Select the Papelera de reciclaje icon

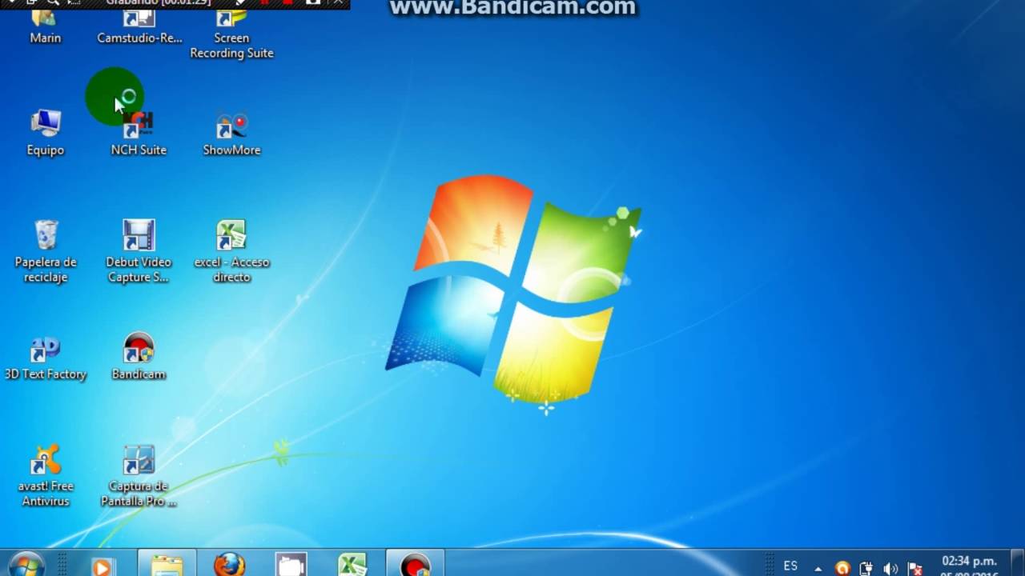pyautogui.click(x=46, y=251)
